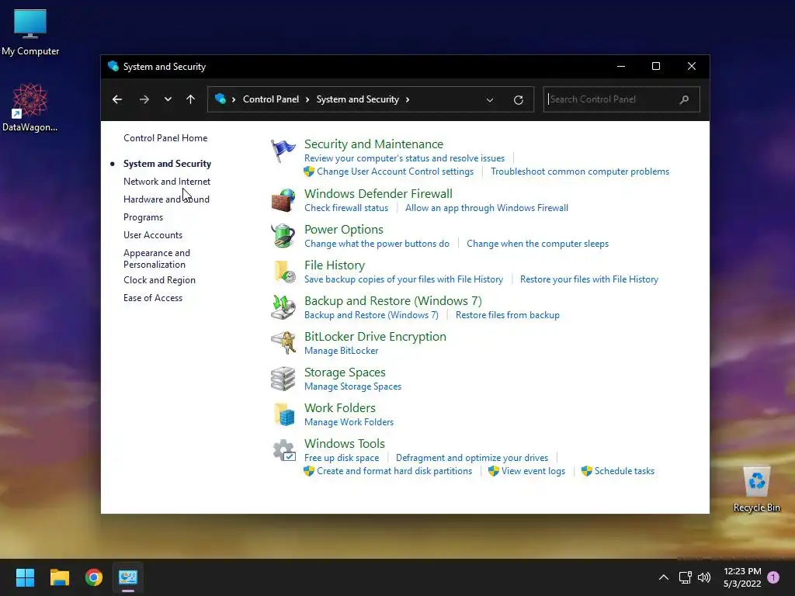Click Control Panel breadcrumb in address bar
Image resolution: width=795 pixels, height=596 pixels.
(x=271, y=99)
